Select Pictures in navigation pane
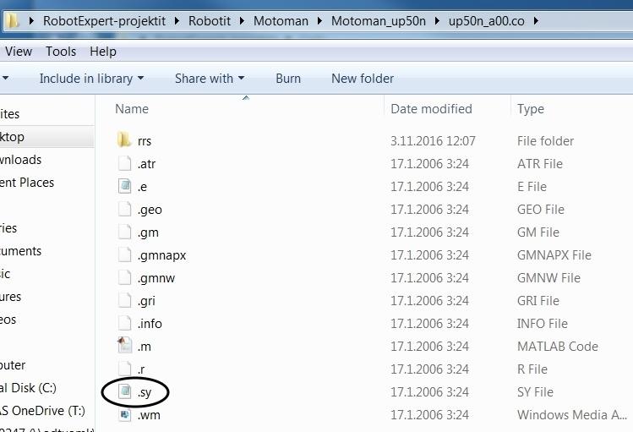Image resolution: width=633 pixels, height=432 pixels. click(x=10, y=297)
